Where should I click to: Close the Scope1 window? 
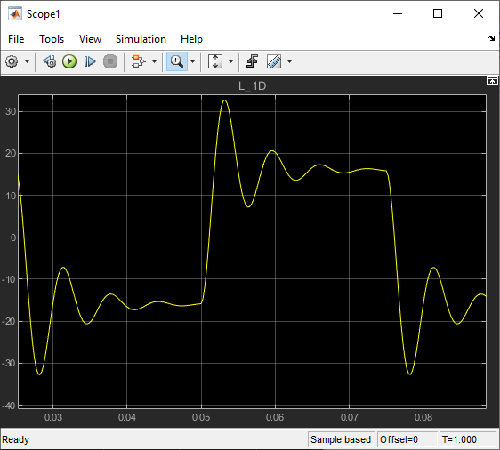pos(479,13)
